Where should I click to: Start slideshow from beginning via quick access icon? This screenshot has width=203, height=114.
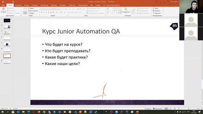click(13, 2)
